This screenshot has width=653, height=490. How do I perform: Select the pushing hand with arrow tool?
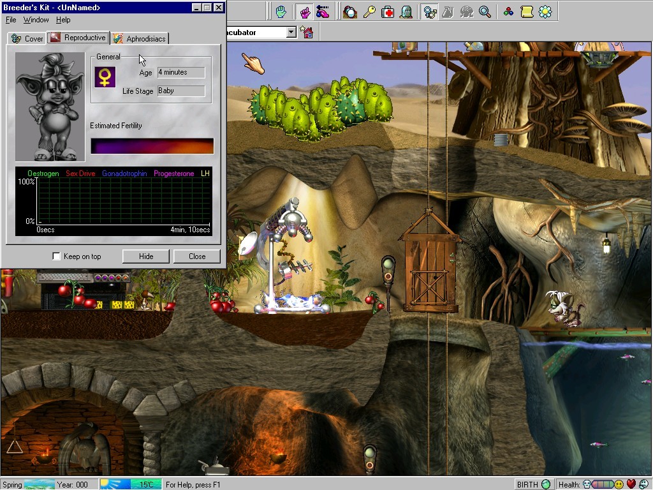click(323, 11)
